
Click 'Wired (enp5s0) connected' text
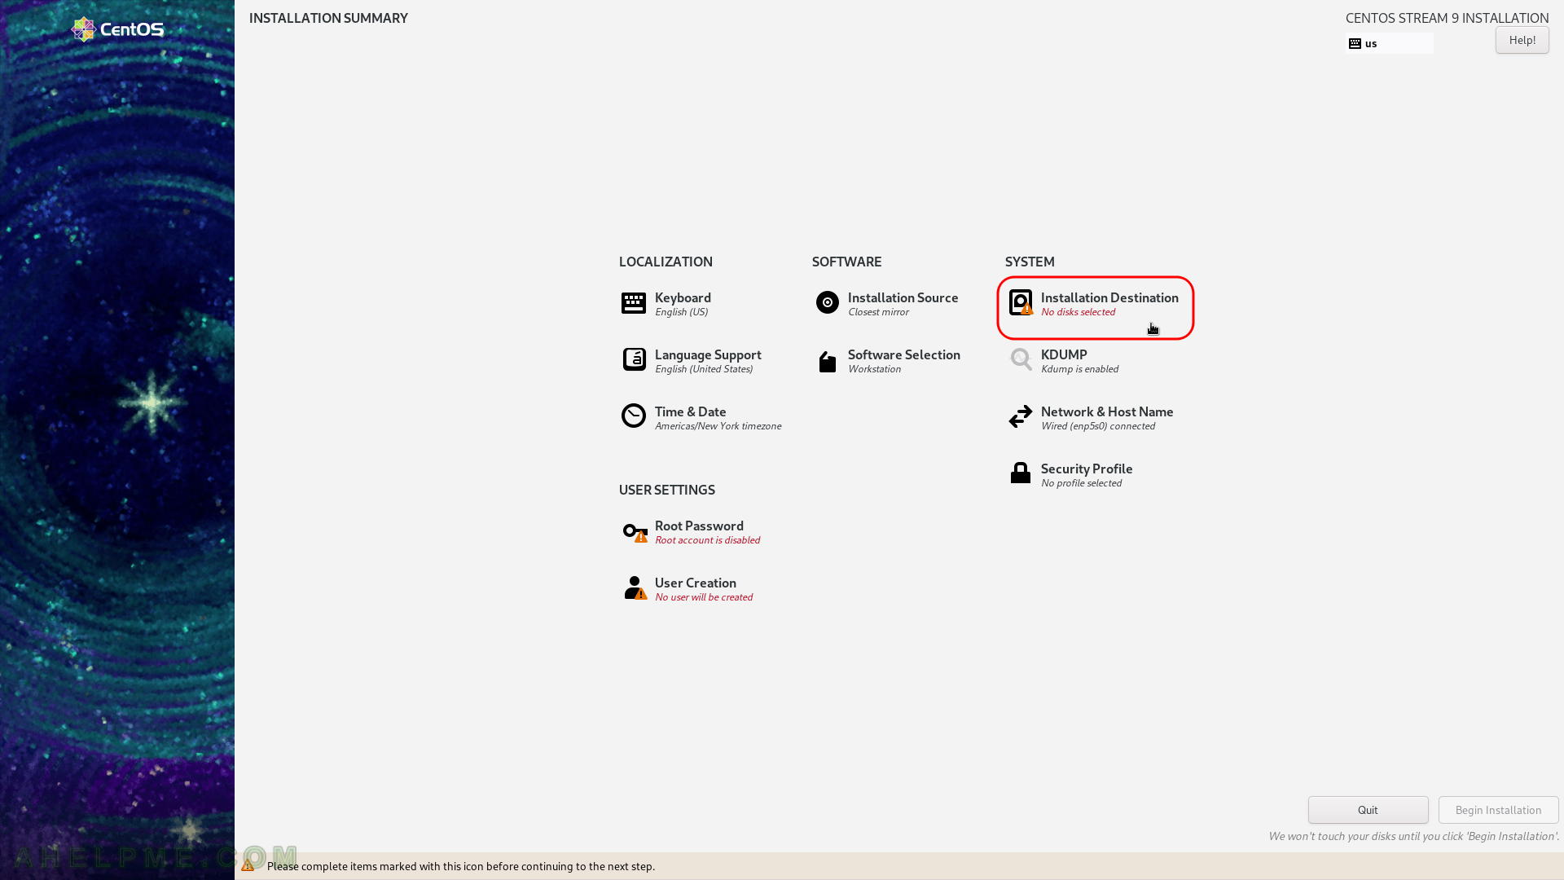click(1097, 426)
